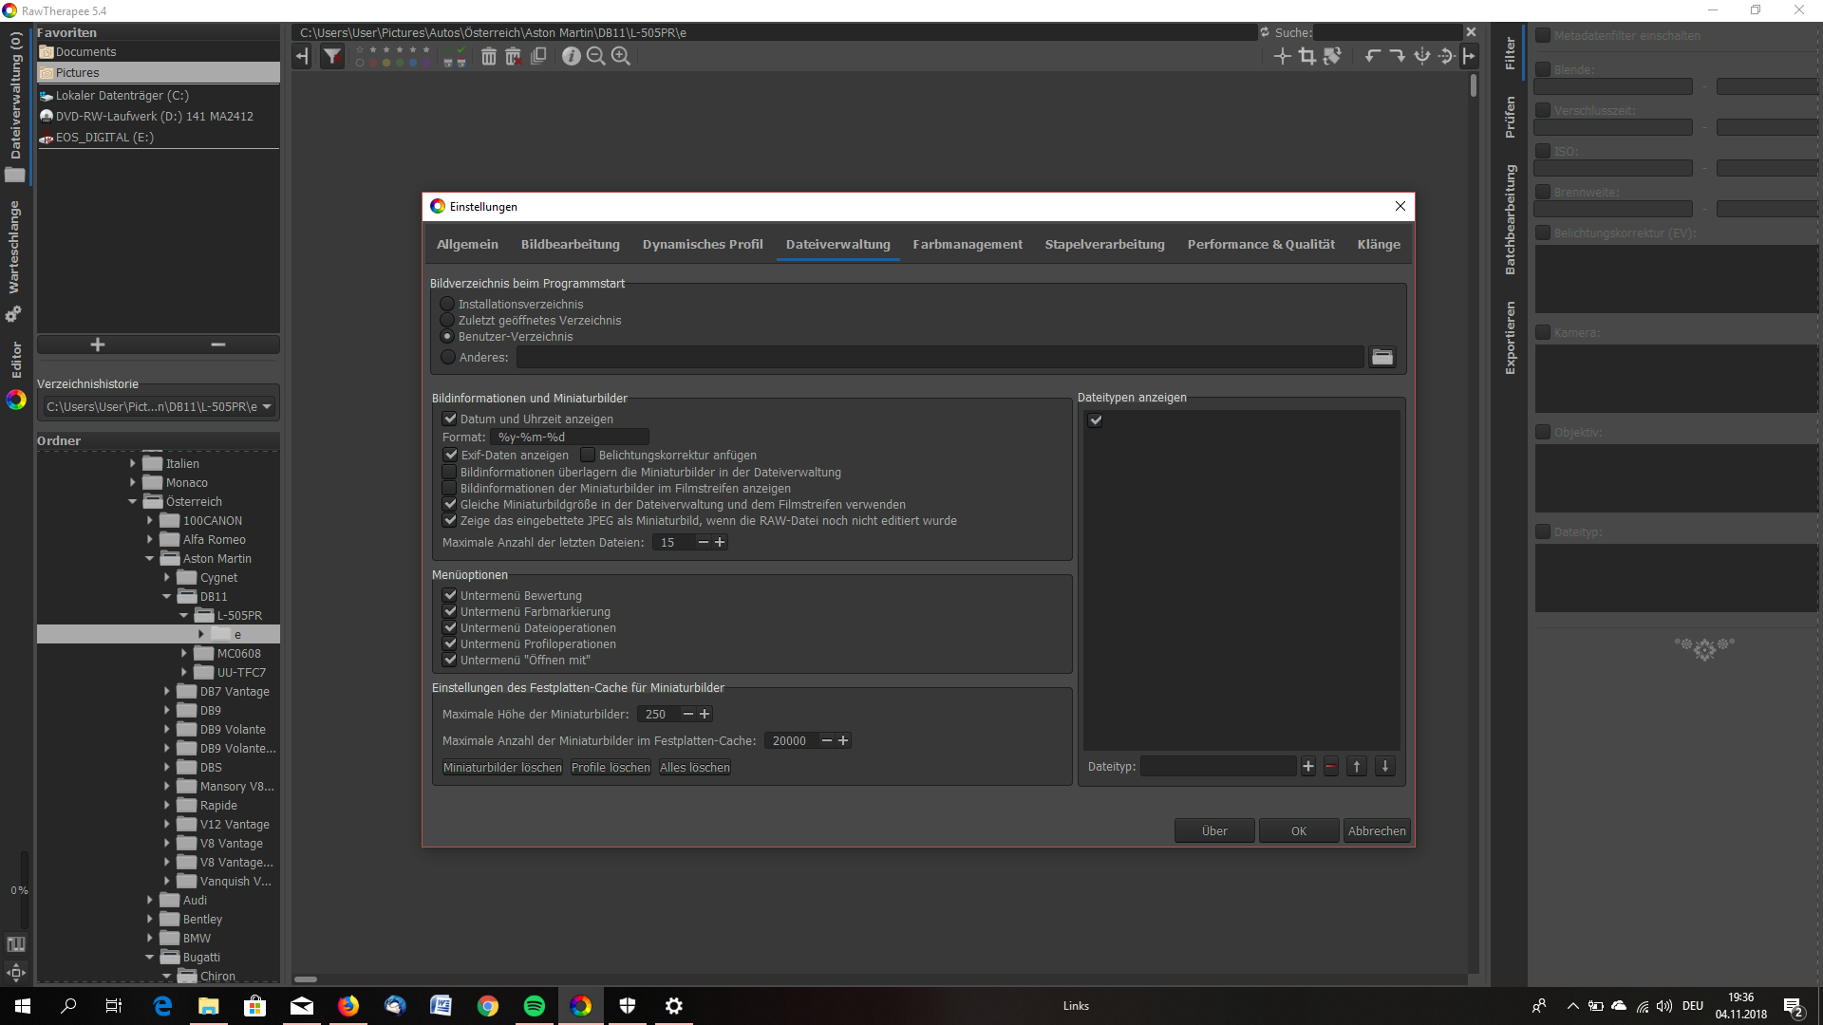Zoom out thumbnails in file browser
The image size is (1823, 1025).
pyautogui.click(x=595, y=57)
